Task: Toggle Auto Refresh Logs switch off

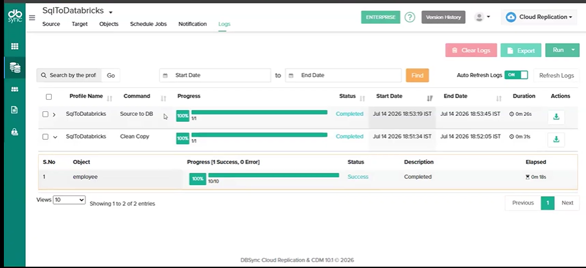Action: (x=516, y=75)
